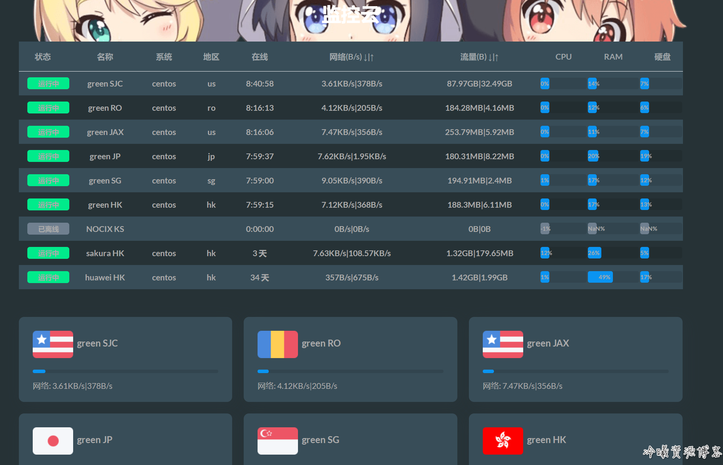723x465 pixels.
Task: Click network value 7.62KB/s|1.95KB/s
Action: pos(352,156)
